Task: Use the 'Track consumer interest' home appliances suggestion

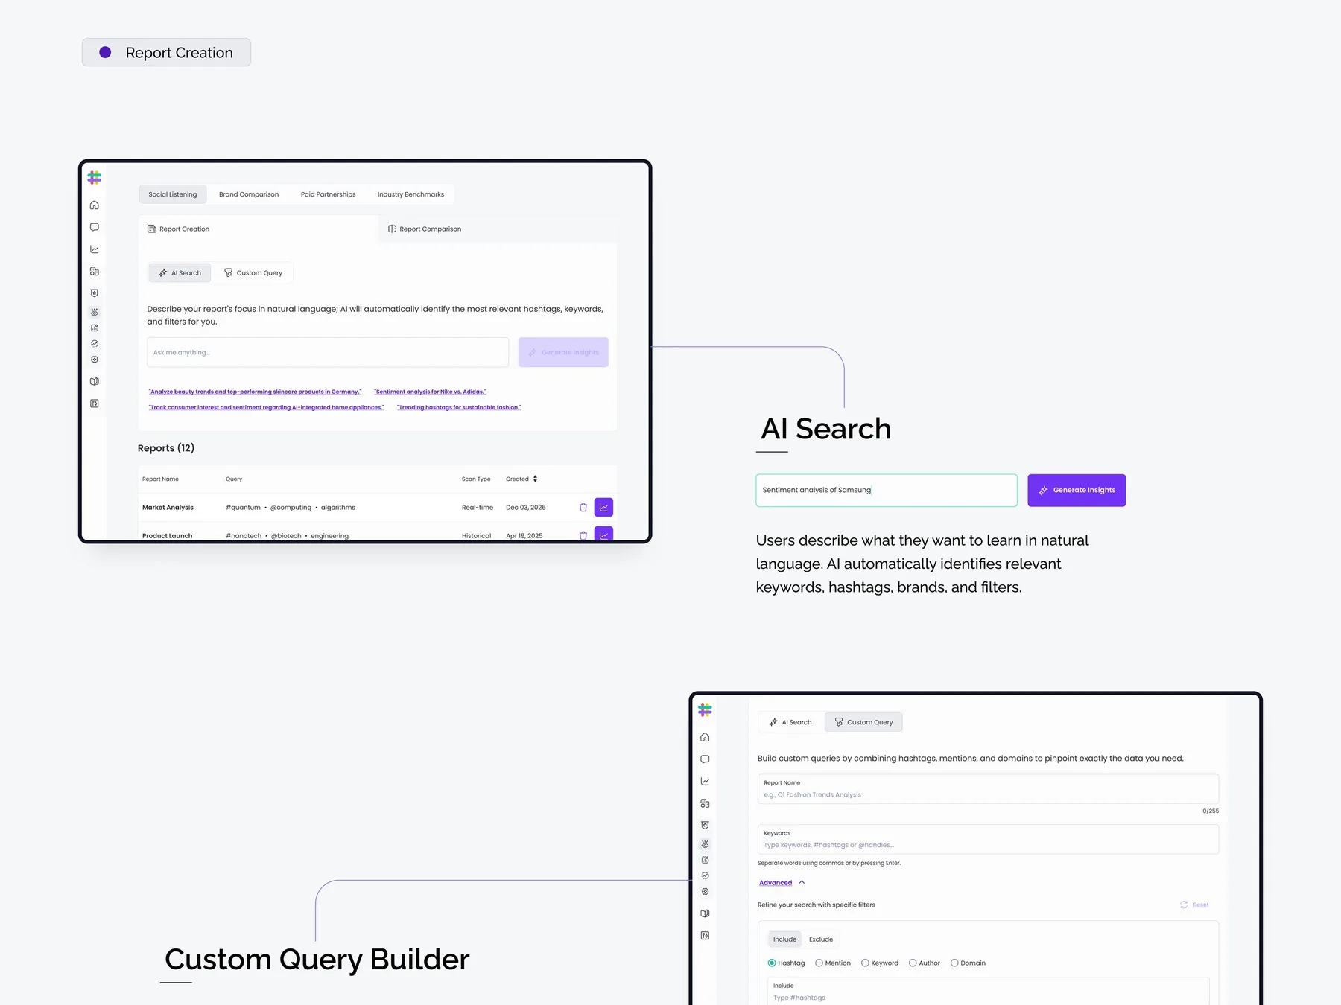Action: 266,407
